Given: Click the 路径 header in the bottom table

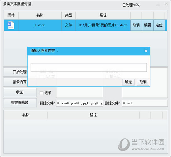Looking at the screenshot, I should (x=93, y=115).
